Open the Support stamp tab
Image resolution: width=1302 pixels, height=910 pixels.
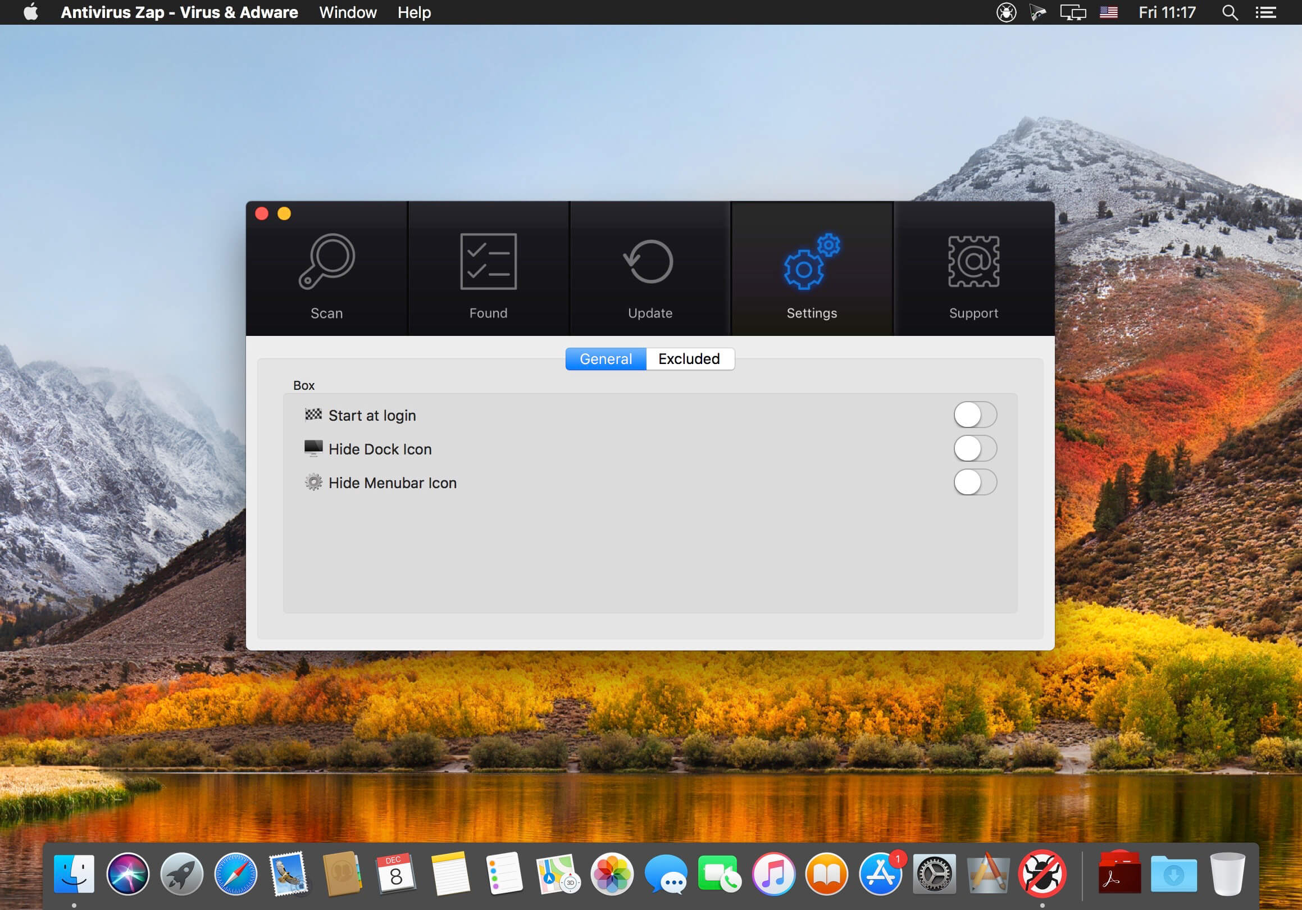pyautogui.click(x=973, y=269)
